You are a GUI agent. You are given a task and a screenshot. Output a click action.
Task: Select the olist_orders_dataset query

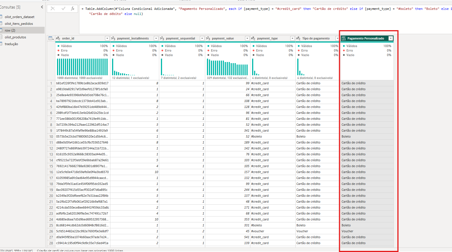pyautogui.click(x=19, y=17)
